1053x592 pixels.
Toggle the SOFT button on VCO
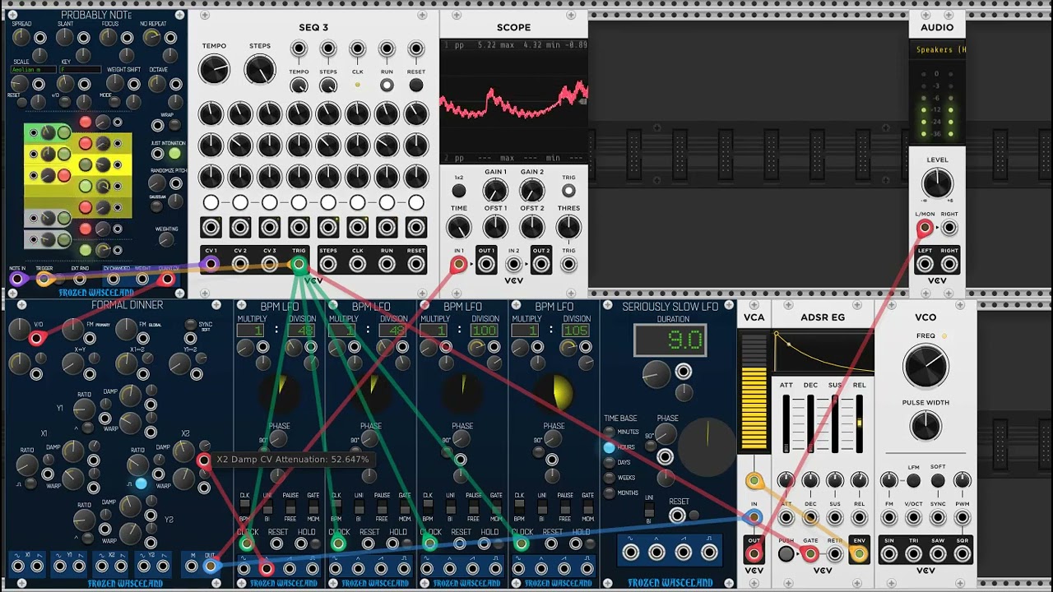(x=938, y=480)
